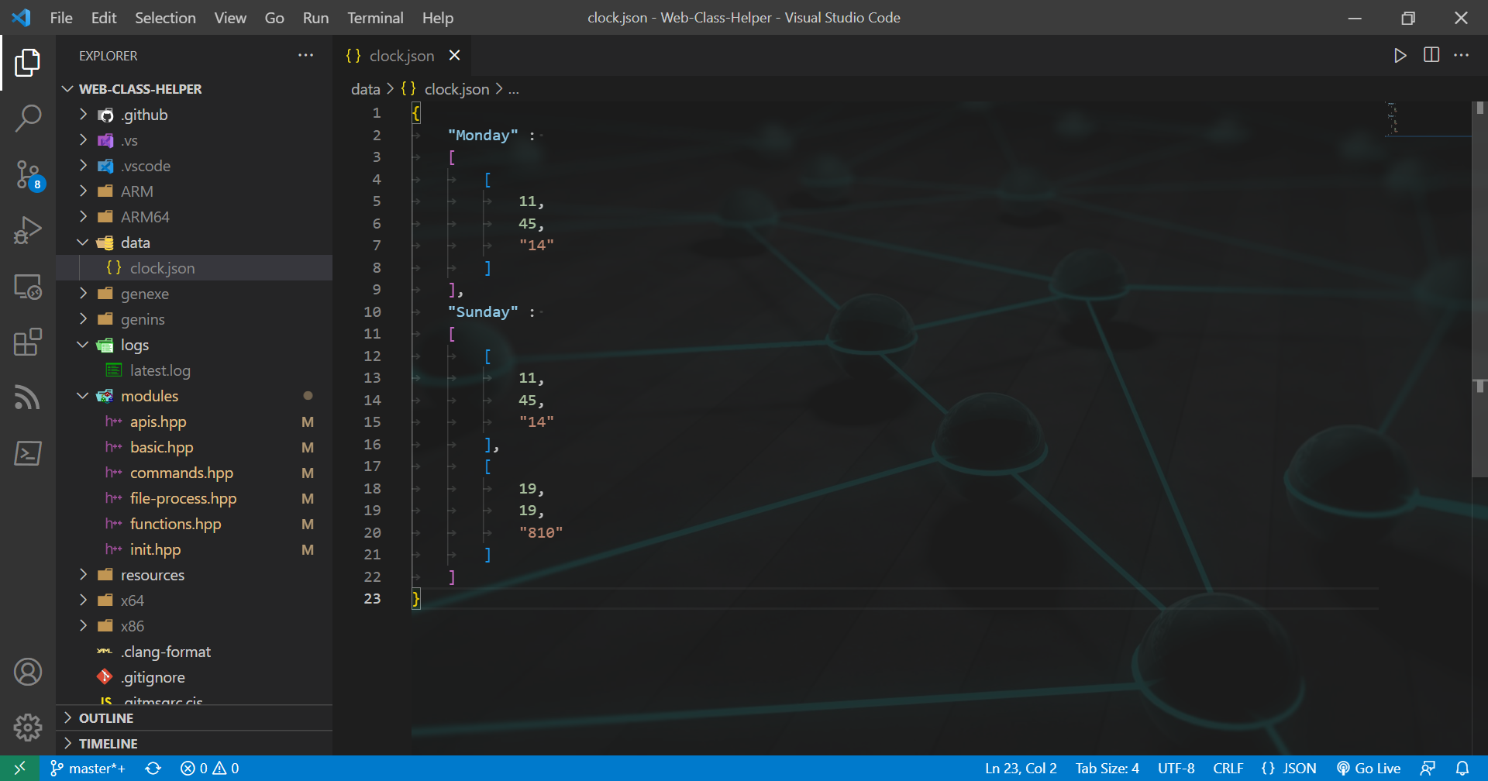Viewport: 1488px width, 781px height.
Task: Select the Remote Explorer icon
Action: [x=28, y=286]
